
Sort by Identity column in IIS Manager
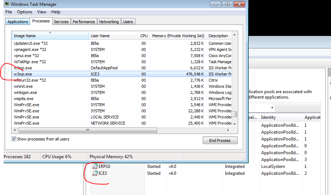281,117
